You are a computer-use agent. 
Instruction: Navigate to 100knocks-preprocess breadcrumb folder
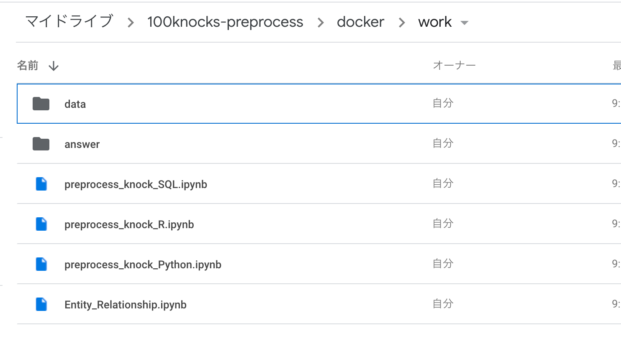point(225,22)
